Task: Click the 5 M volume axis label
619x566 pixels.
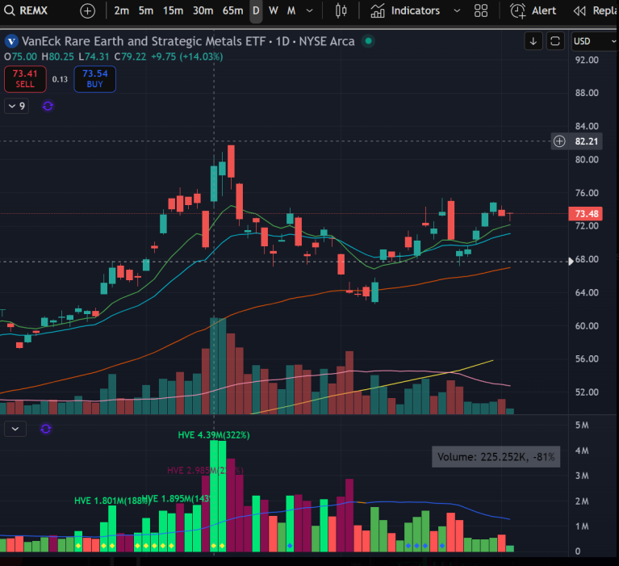Action: 582,425
